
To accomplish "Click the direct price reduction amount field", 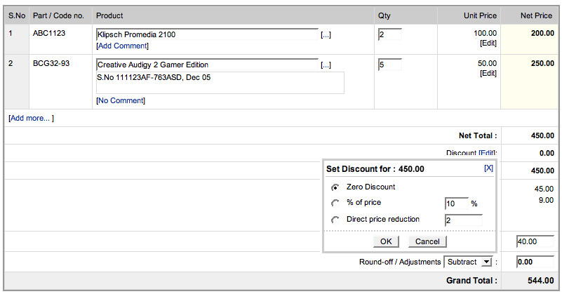I will pos(463,220).
